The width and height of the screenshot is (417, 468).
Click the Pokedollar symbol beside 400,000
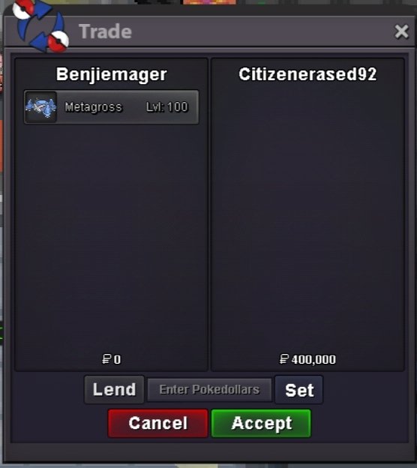tap(284, 359)
